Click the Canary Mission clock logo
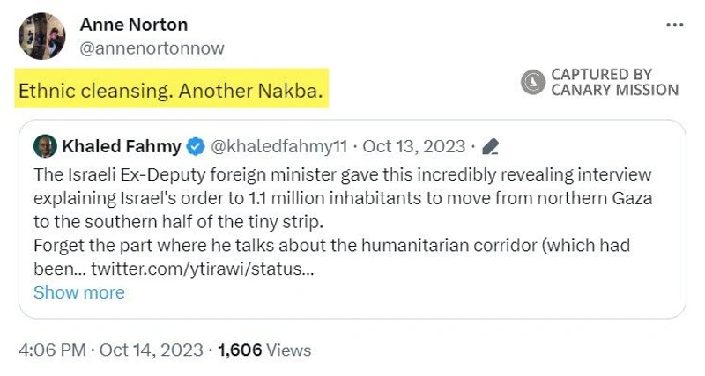The height and width of the screenshot is (376, 705). (x=533, y=83)
